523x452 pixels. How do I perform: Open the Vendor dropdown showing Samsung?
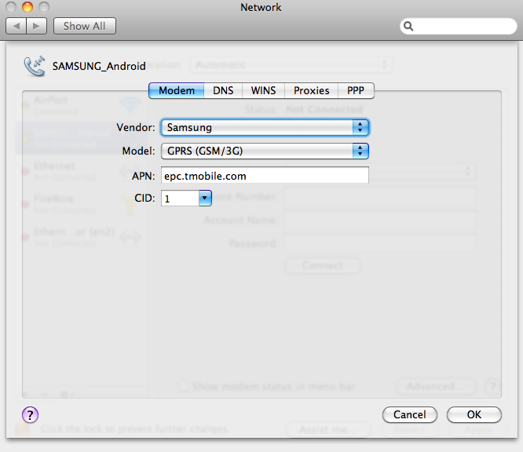pyautogui.click(x=265, y=127)
